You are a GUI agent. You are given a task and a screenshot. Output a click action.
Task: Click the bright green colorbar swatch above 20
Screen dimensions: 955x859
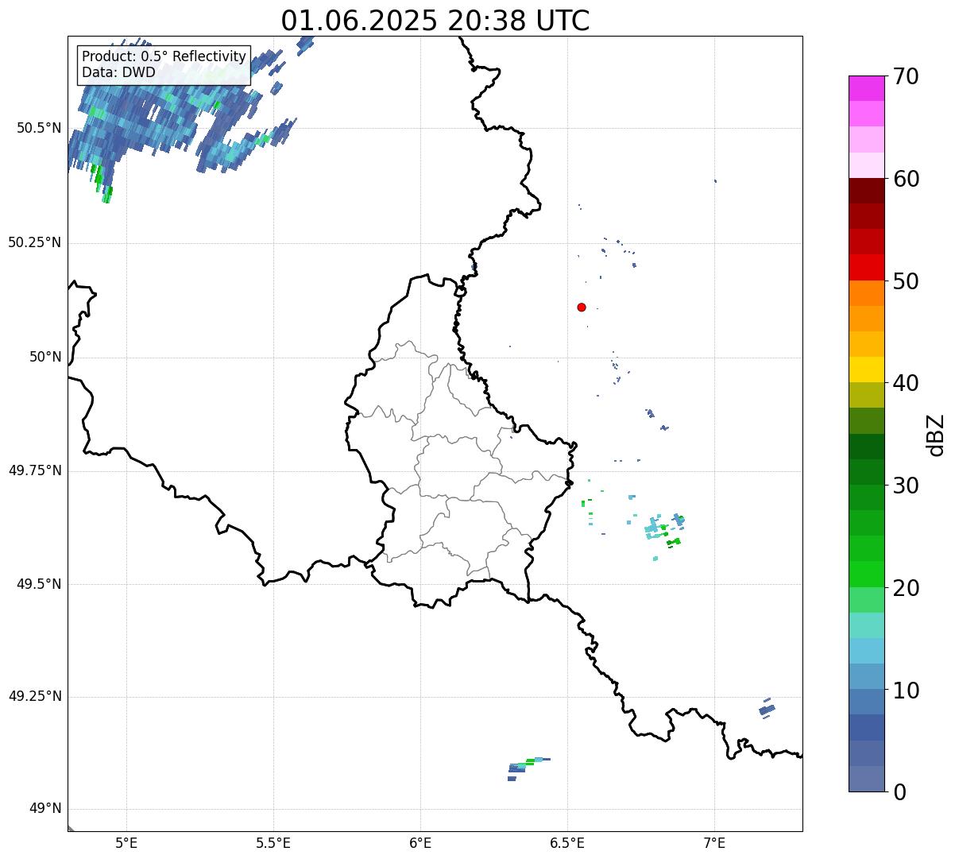[867, 575]
